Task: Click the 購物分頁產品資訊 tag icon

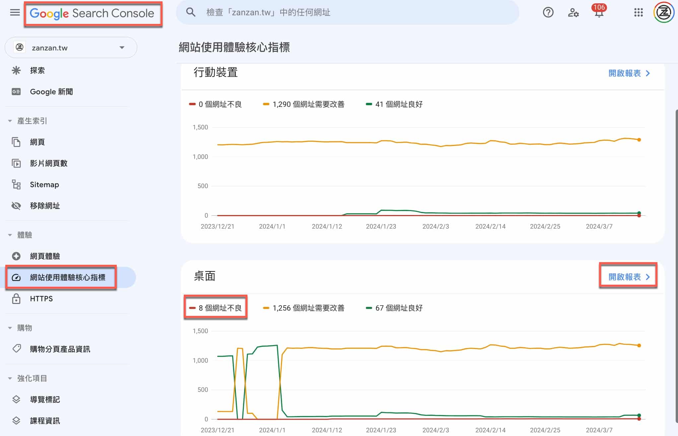Action: pyautogui.click(x=16, y=349)
